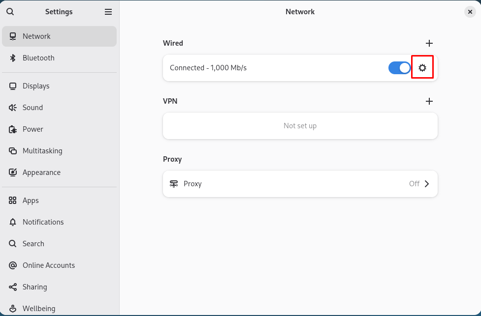Click the Sound speaker icon
The height and width of the screenshot is (316, 481).
point(13,108)
